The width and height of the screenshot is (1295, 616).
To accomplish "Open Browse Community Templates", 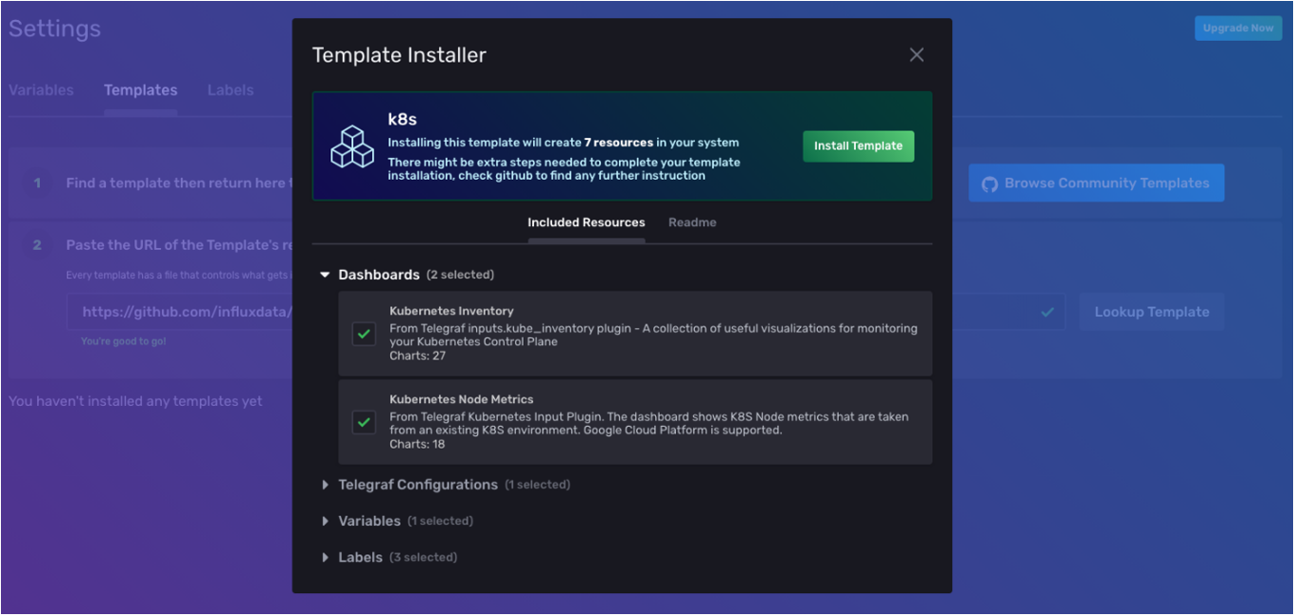I will click(1095, 183).
